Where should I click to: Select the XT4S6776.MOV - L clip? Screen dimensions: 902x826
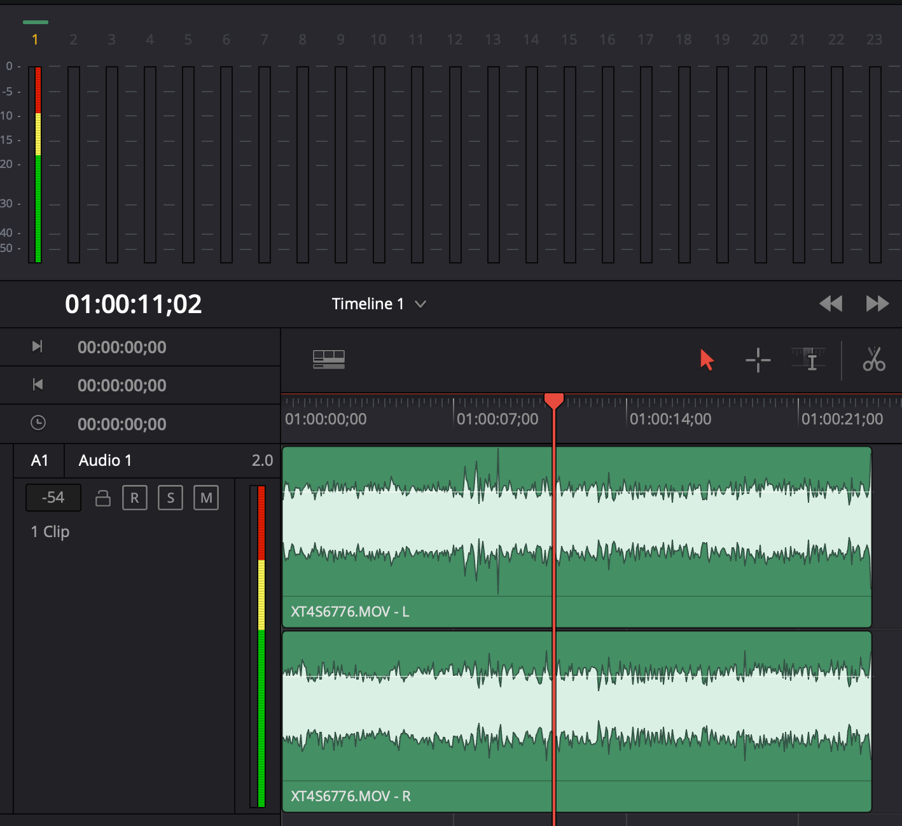tap(576, 537)
